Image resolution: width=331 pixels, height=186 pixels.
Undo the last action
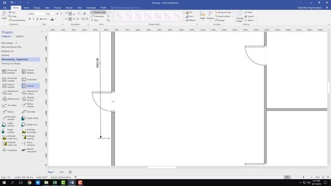click(12, 3)
